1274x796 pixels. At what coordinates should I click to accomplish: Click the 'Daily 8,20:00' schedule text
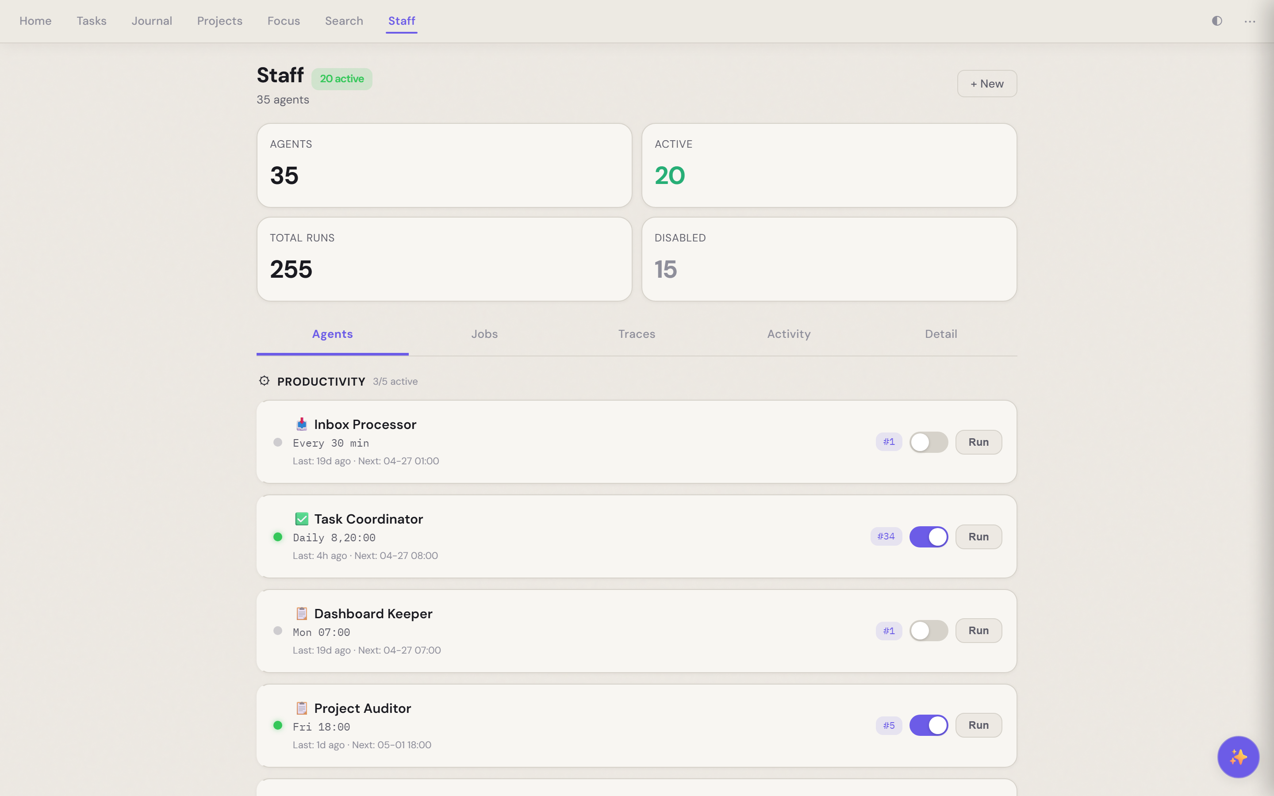pyautogui.click(x=334, y=537)
